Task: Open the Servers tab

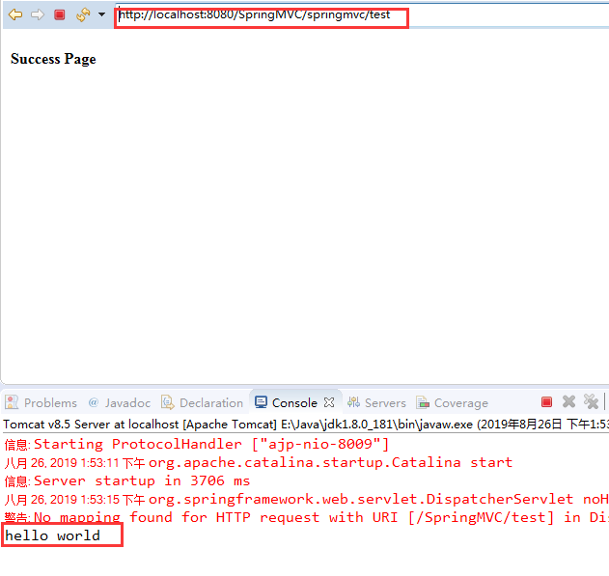Action: click(x=376, y=403)
